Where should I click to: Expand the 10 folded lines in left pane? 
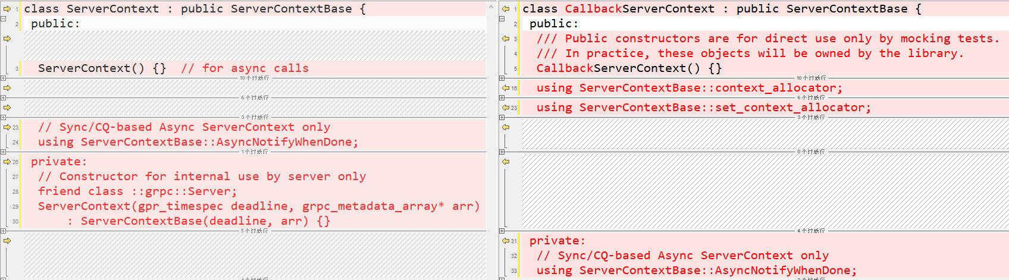[4, 78]
